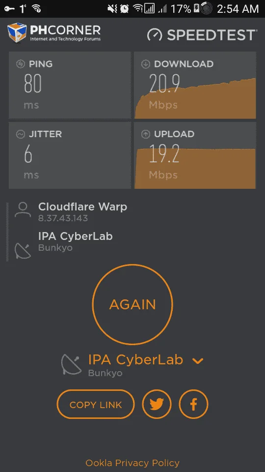Tap the upload graph showing 19.2 Mbps
The width and height of the screenshot is (265, 472).
(195, 155)
